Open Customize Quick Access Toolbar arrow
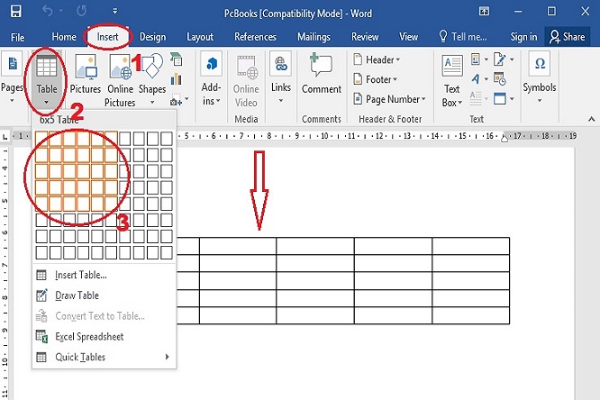The width and height of the screenshot is (600, 400). coord(114,12)
